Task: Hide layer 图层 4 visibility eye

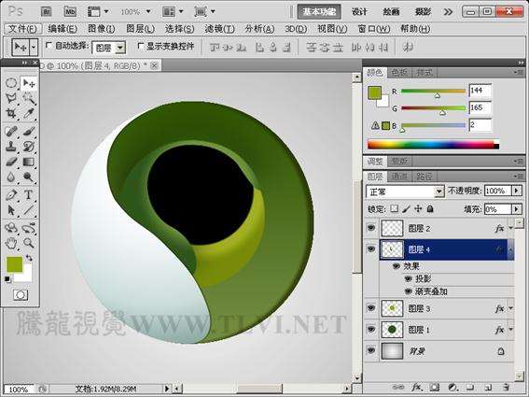Action: coord(371,249)
